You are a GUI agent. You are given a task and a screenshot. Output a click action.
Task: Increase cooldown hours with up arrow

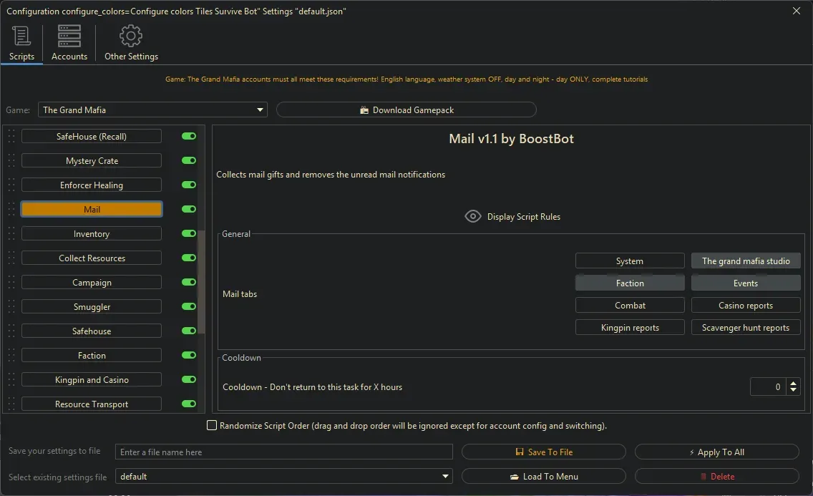pos(793,384)
